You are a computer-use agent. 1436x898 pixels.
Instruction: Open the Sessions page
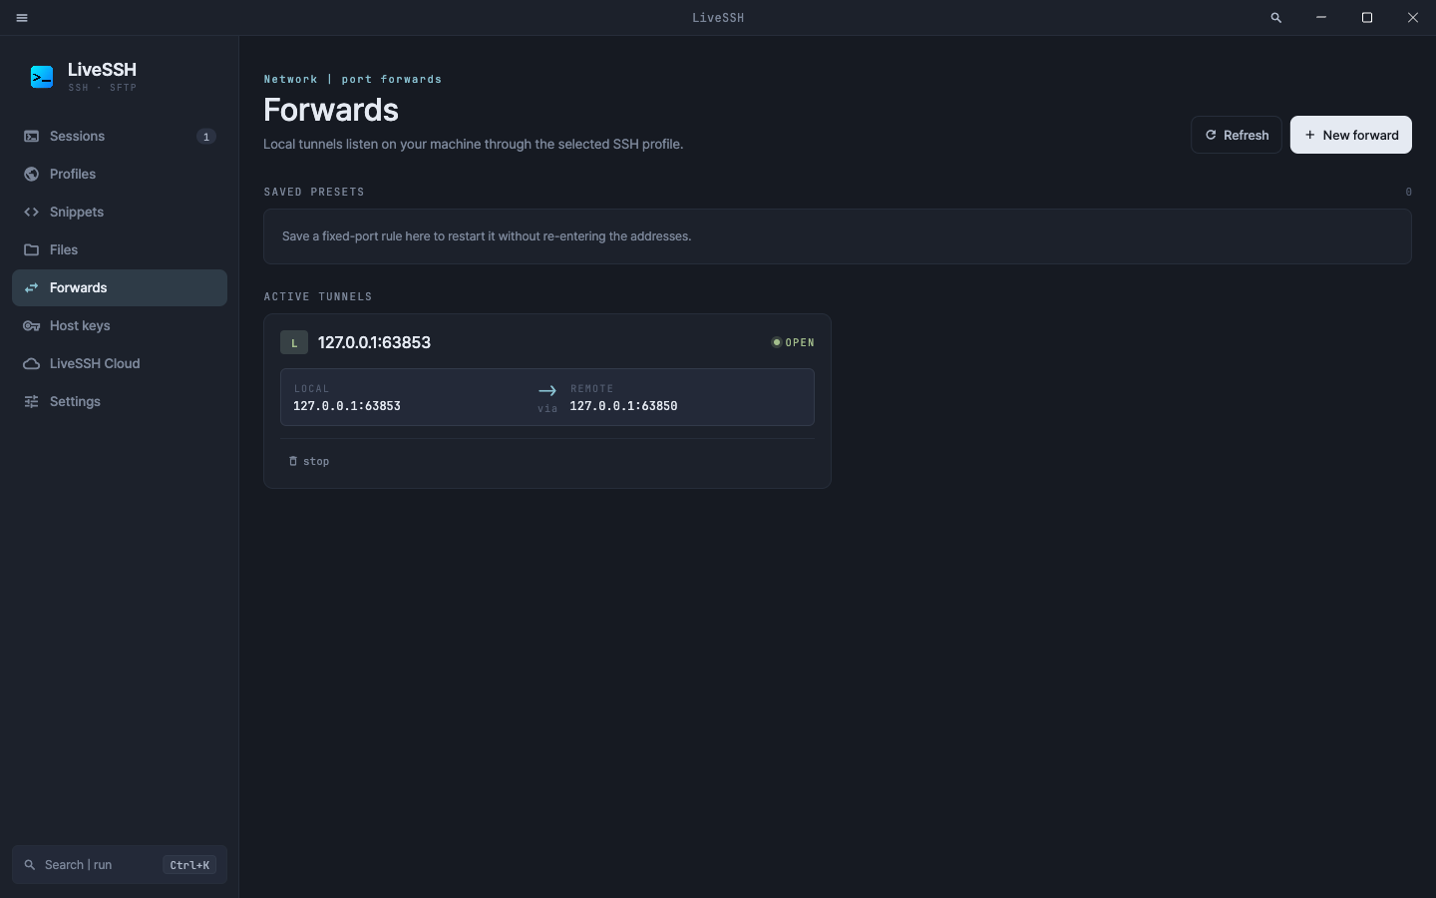(x=120, y=137)
